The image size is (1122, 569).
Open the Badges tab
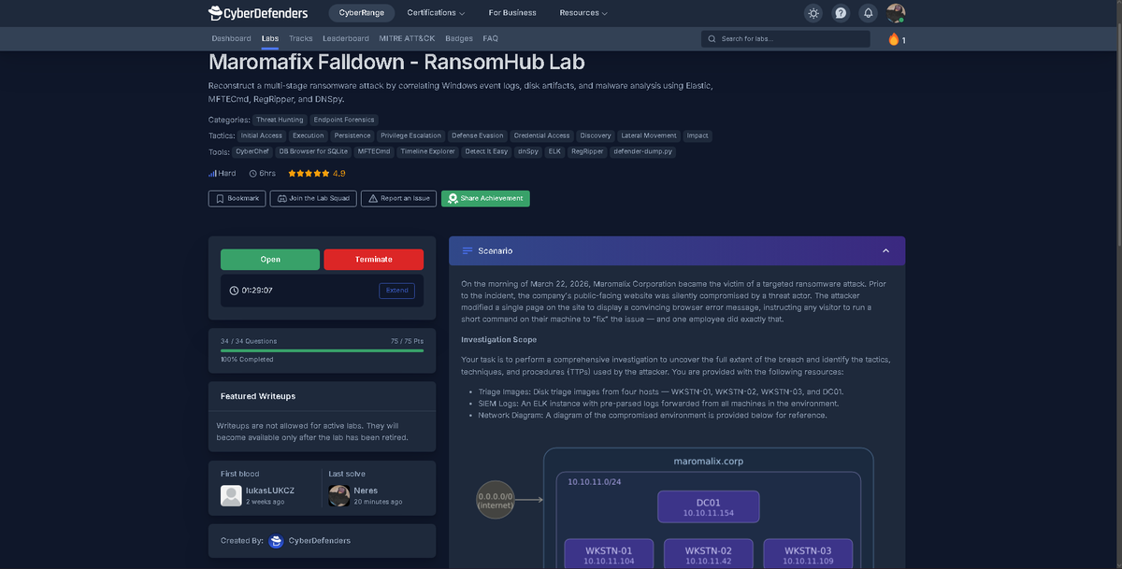[459, 38]
